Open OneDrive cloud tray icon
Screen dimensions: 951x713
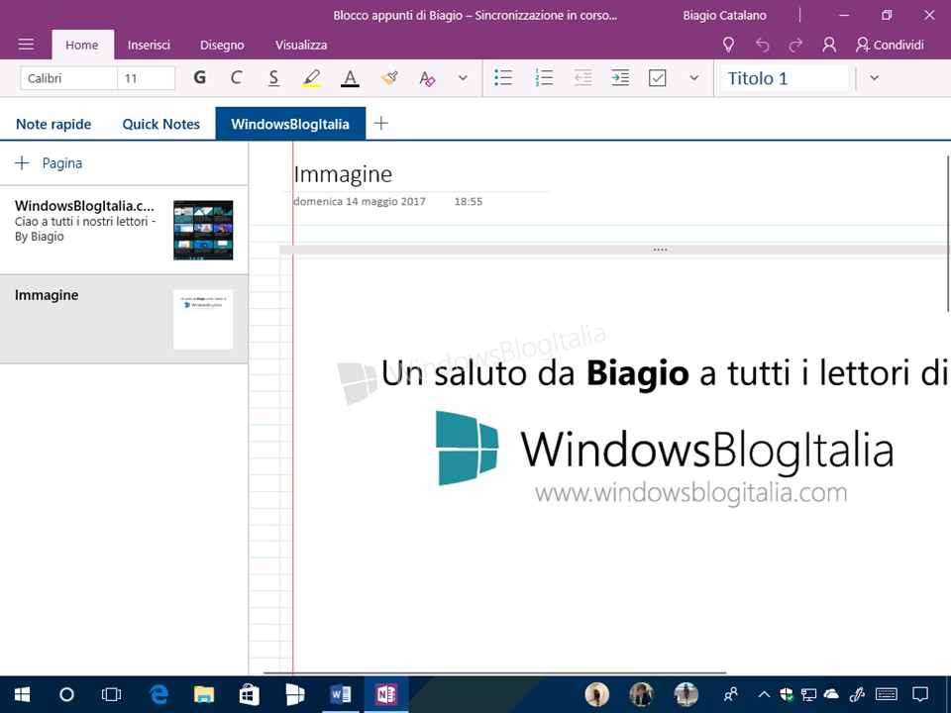pos(831,694)
